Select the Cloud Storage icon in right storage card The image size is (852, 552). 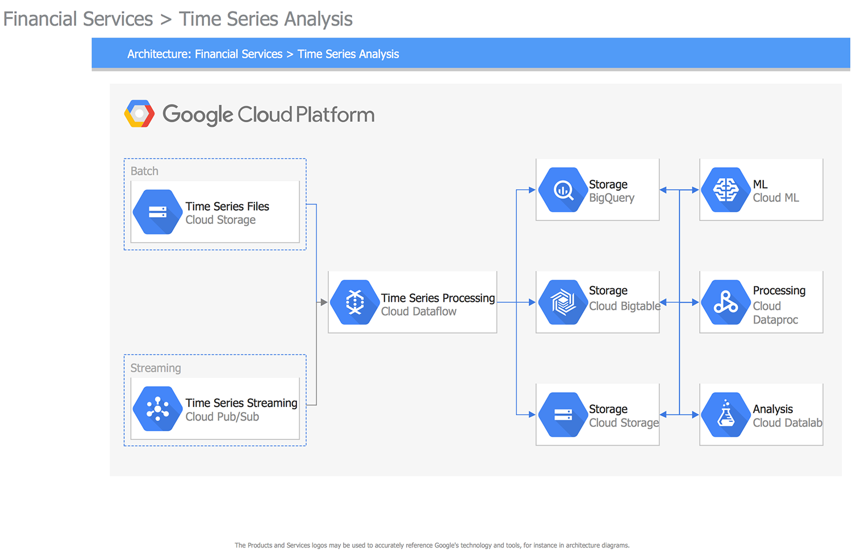(x=563, y=414)
